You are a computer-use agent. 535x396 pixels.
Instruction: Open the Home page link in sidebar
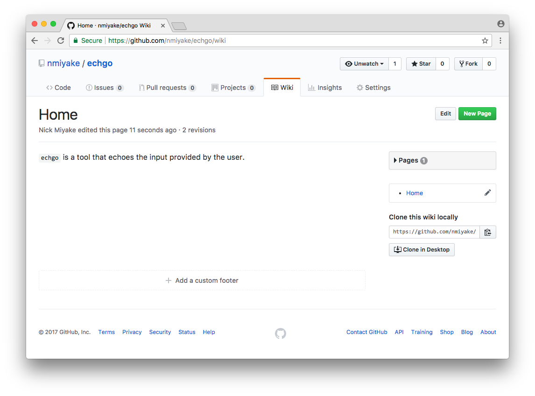pos(414,193)
